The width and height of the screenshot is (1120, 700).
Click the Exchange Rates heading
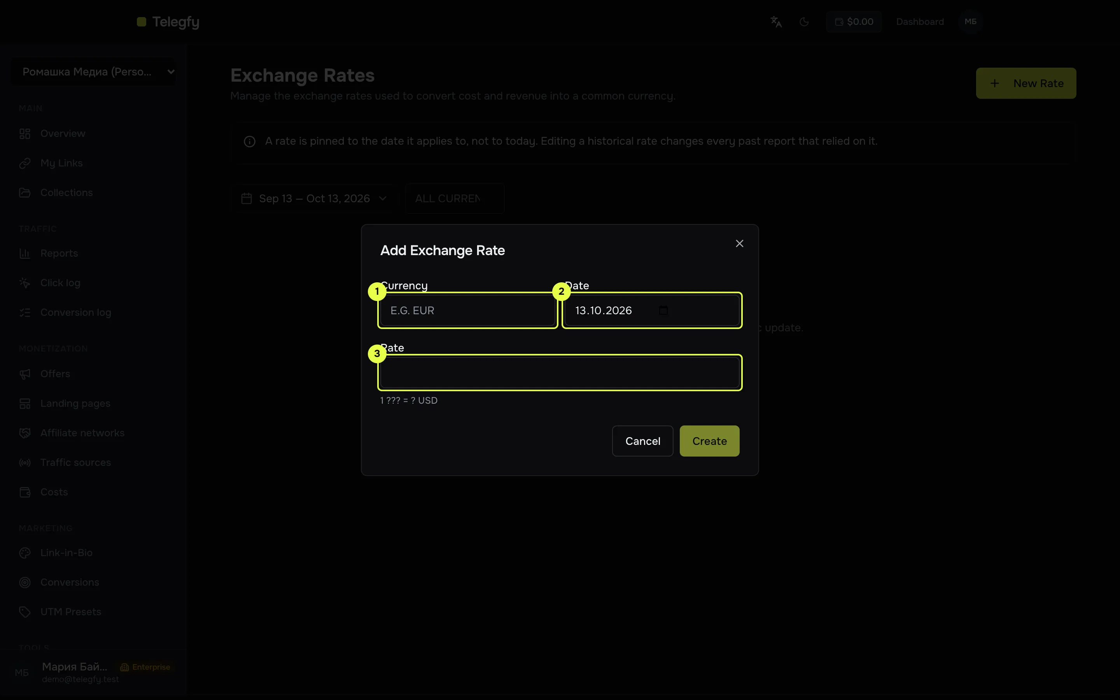point(302,75)
